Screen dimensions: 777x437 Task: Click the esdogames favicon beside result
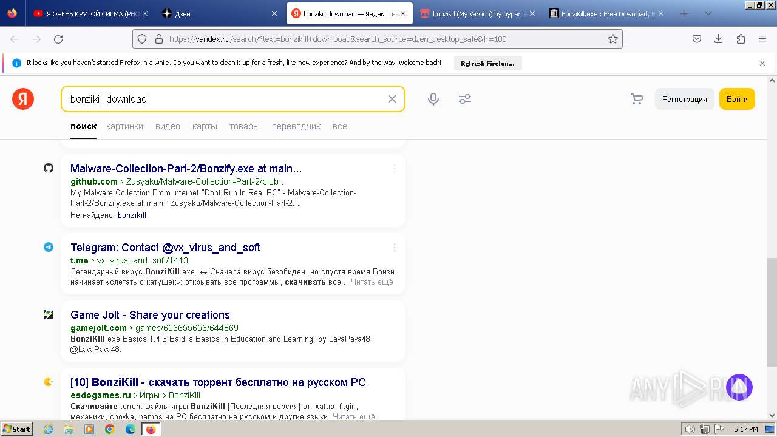pos(49,382)
